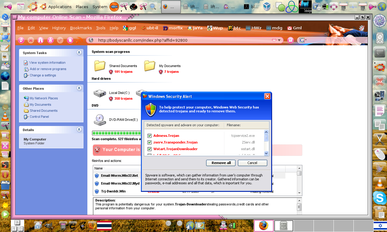Click the Add or remove programs link
The width and height of the screenshot is (387, 232).
(48, 69)
